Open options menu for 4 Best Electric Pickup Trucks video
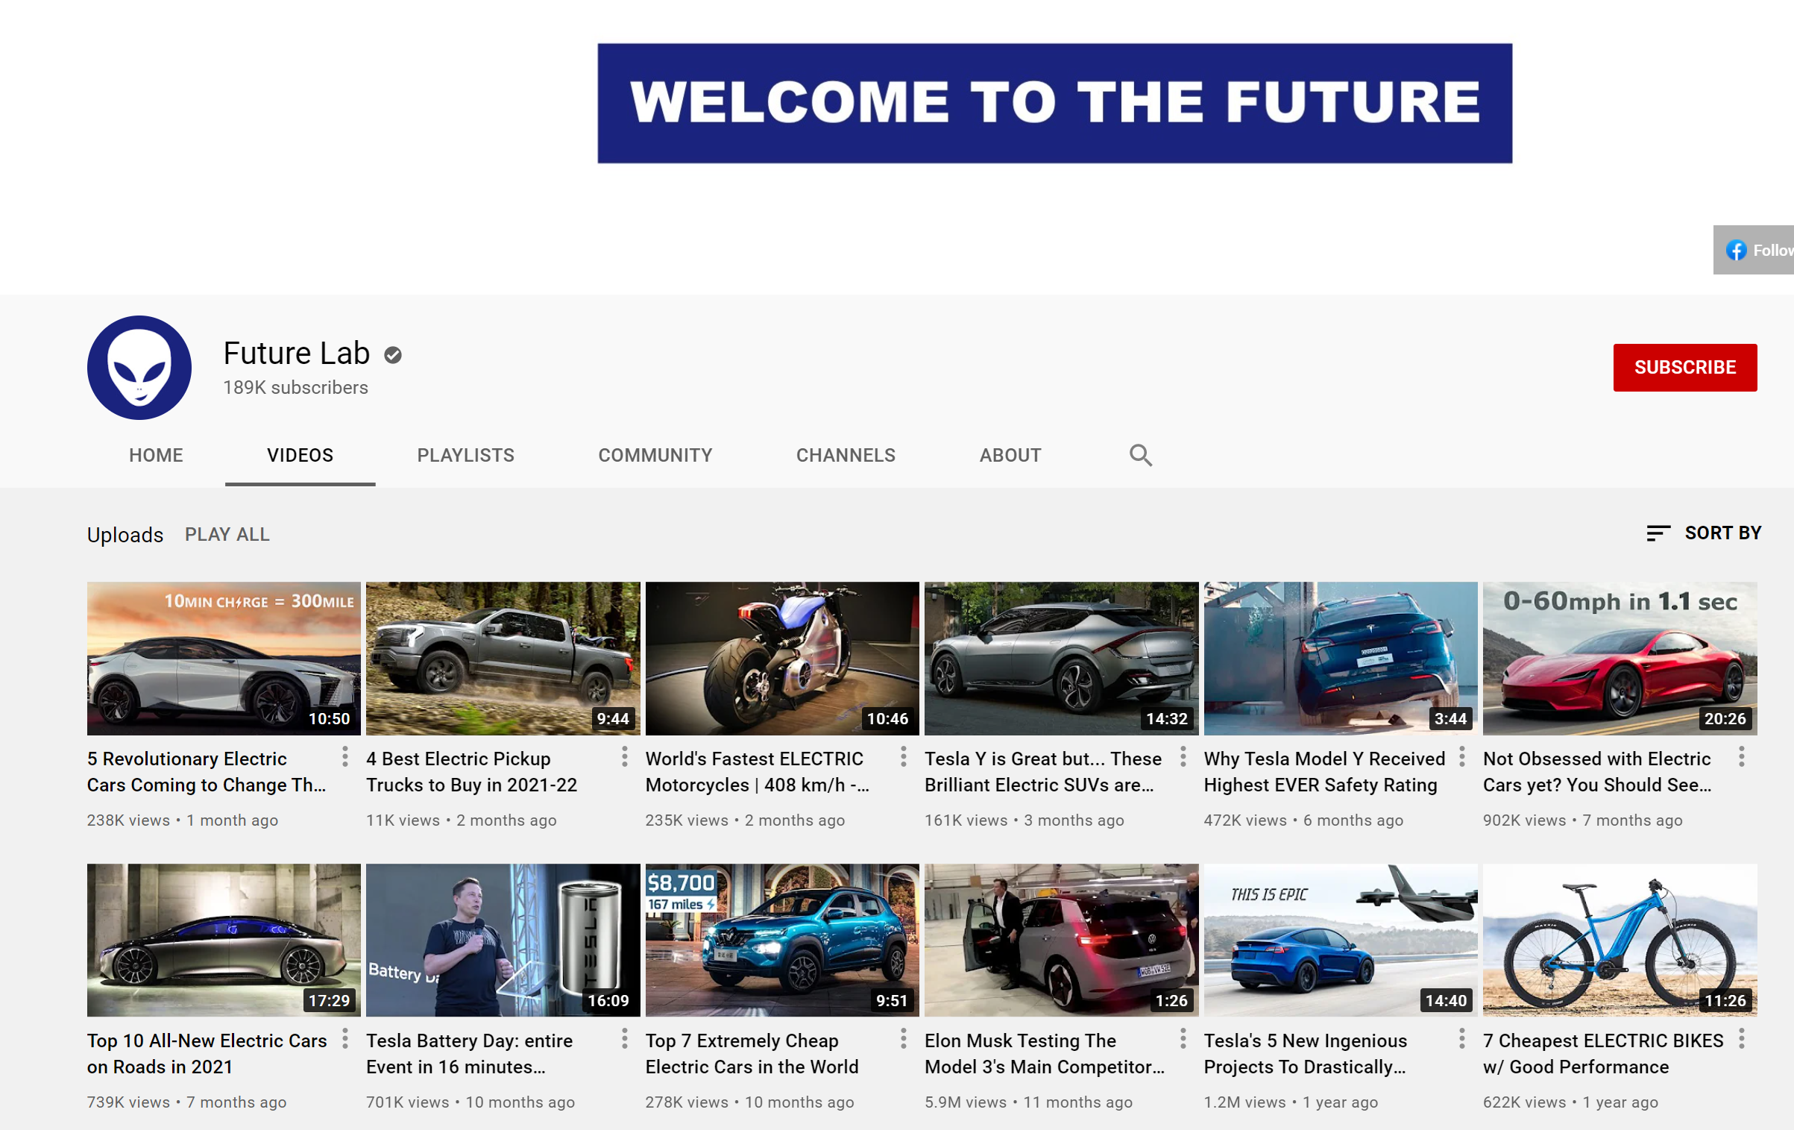The height and width of the screenshot is (1130, 1794). point(624,757)
